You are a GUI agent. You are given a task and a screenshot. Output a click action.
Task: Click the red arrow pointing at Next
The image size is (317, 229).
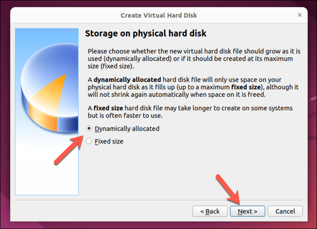pyautogui.click(x=228, y=189)
